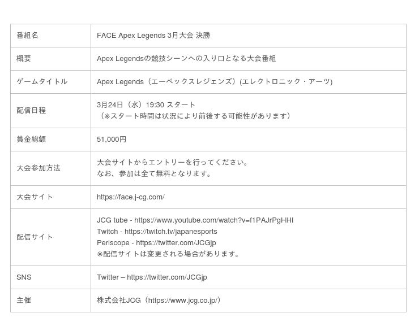Click the 番組名 row label
Viewport: 419px width, 335px height.
point(27,36)
